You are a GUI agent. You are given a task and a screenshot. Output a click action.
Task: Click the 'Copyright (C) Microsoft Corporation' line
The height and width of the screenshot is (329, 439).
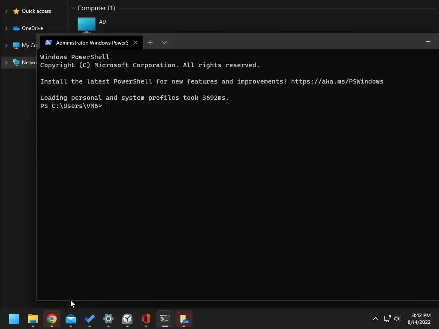pos(150,65)
